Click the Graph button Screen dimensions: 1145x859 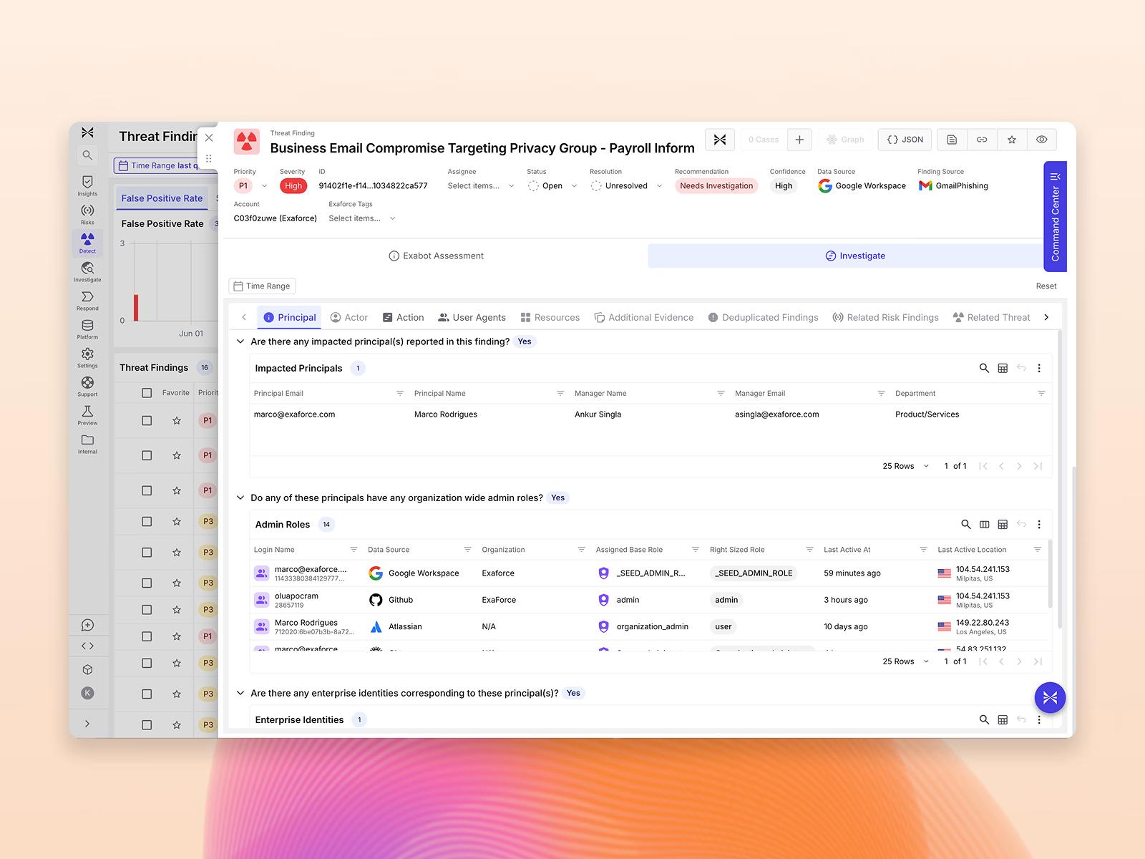[845, 140]
